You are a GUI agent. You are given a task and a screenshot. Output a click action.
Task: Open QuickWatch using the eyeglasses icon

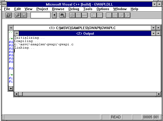coord(100,15)
